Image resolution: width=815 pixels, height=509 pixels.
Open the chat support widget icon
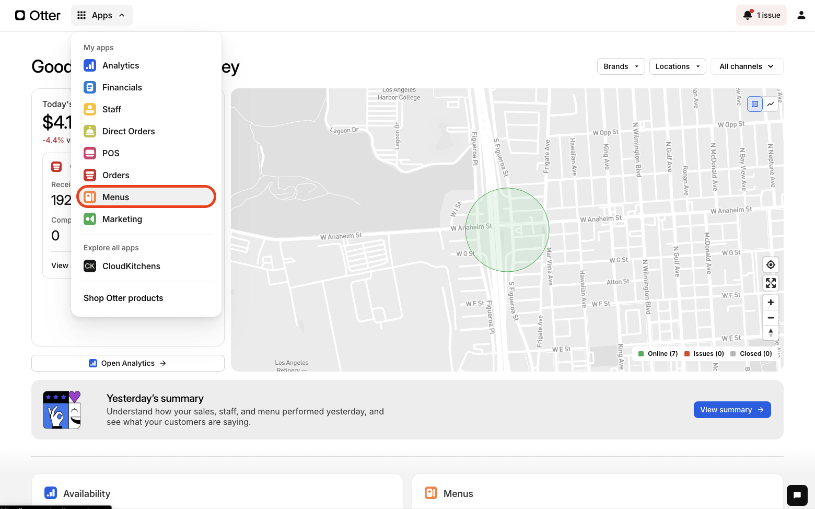[797, 495]
